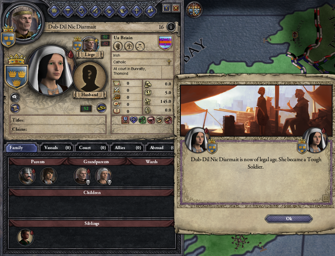
Task: Click the stained-glass shield icon on the map
Action: pyautogui.click(x=194, y=10)
